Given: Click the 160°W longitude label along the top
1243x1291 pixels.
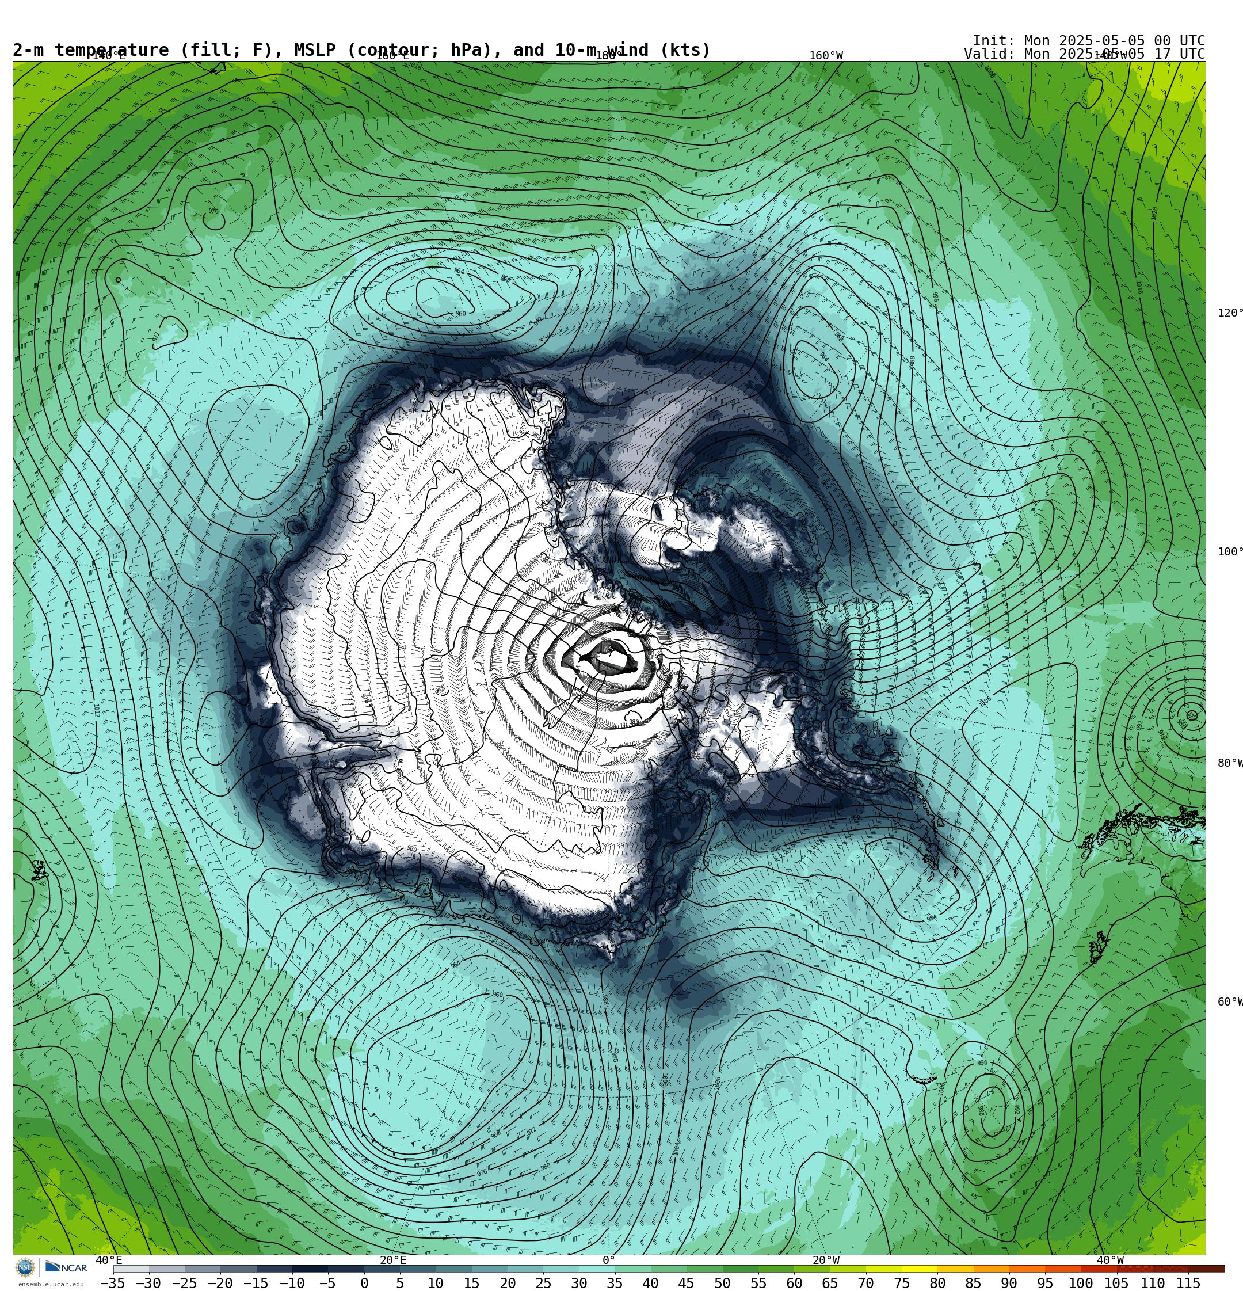Looking at the screenshot, I should coord(825,56).
